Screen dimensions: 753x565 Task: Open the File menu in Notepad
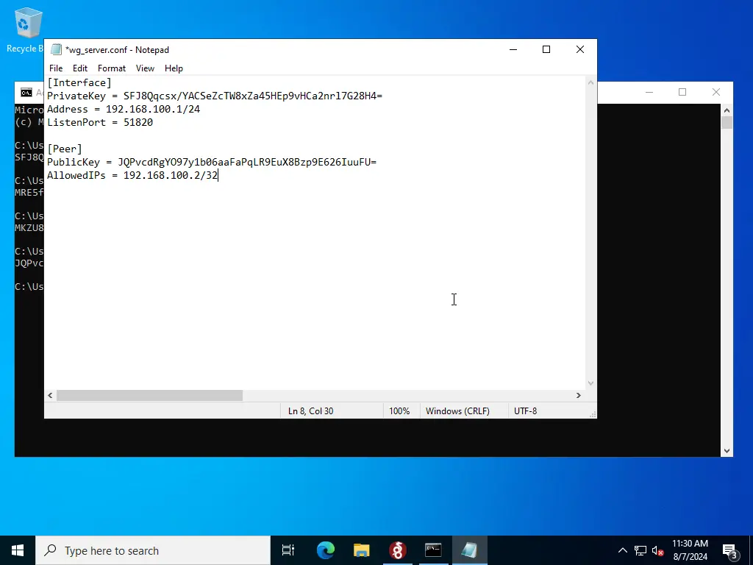56,68
